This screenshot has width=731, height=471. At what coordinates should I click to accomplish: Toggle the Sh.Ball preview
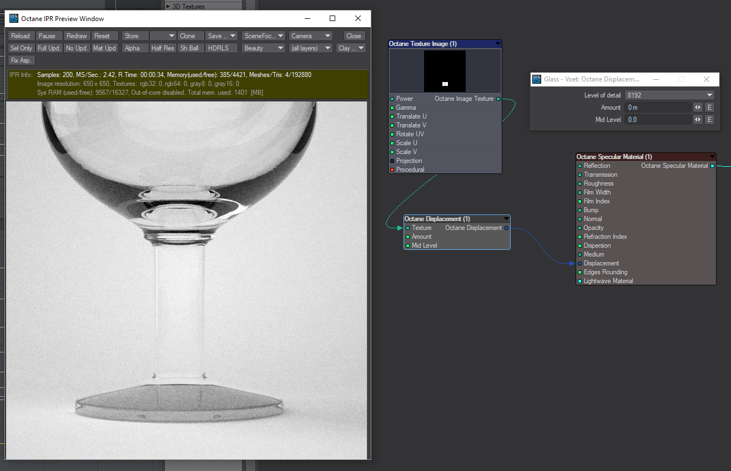tap(191, 48)
